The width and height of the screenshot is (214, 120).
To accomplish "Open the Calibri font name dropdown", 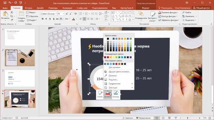I will [x=56, y=14].
